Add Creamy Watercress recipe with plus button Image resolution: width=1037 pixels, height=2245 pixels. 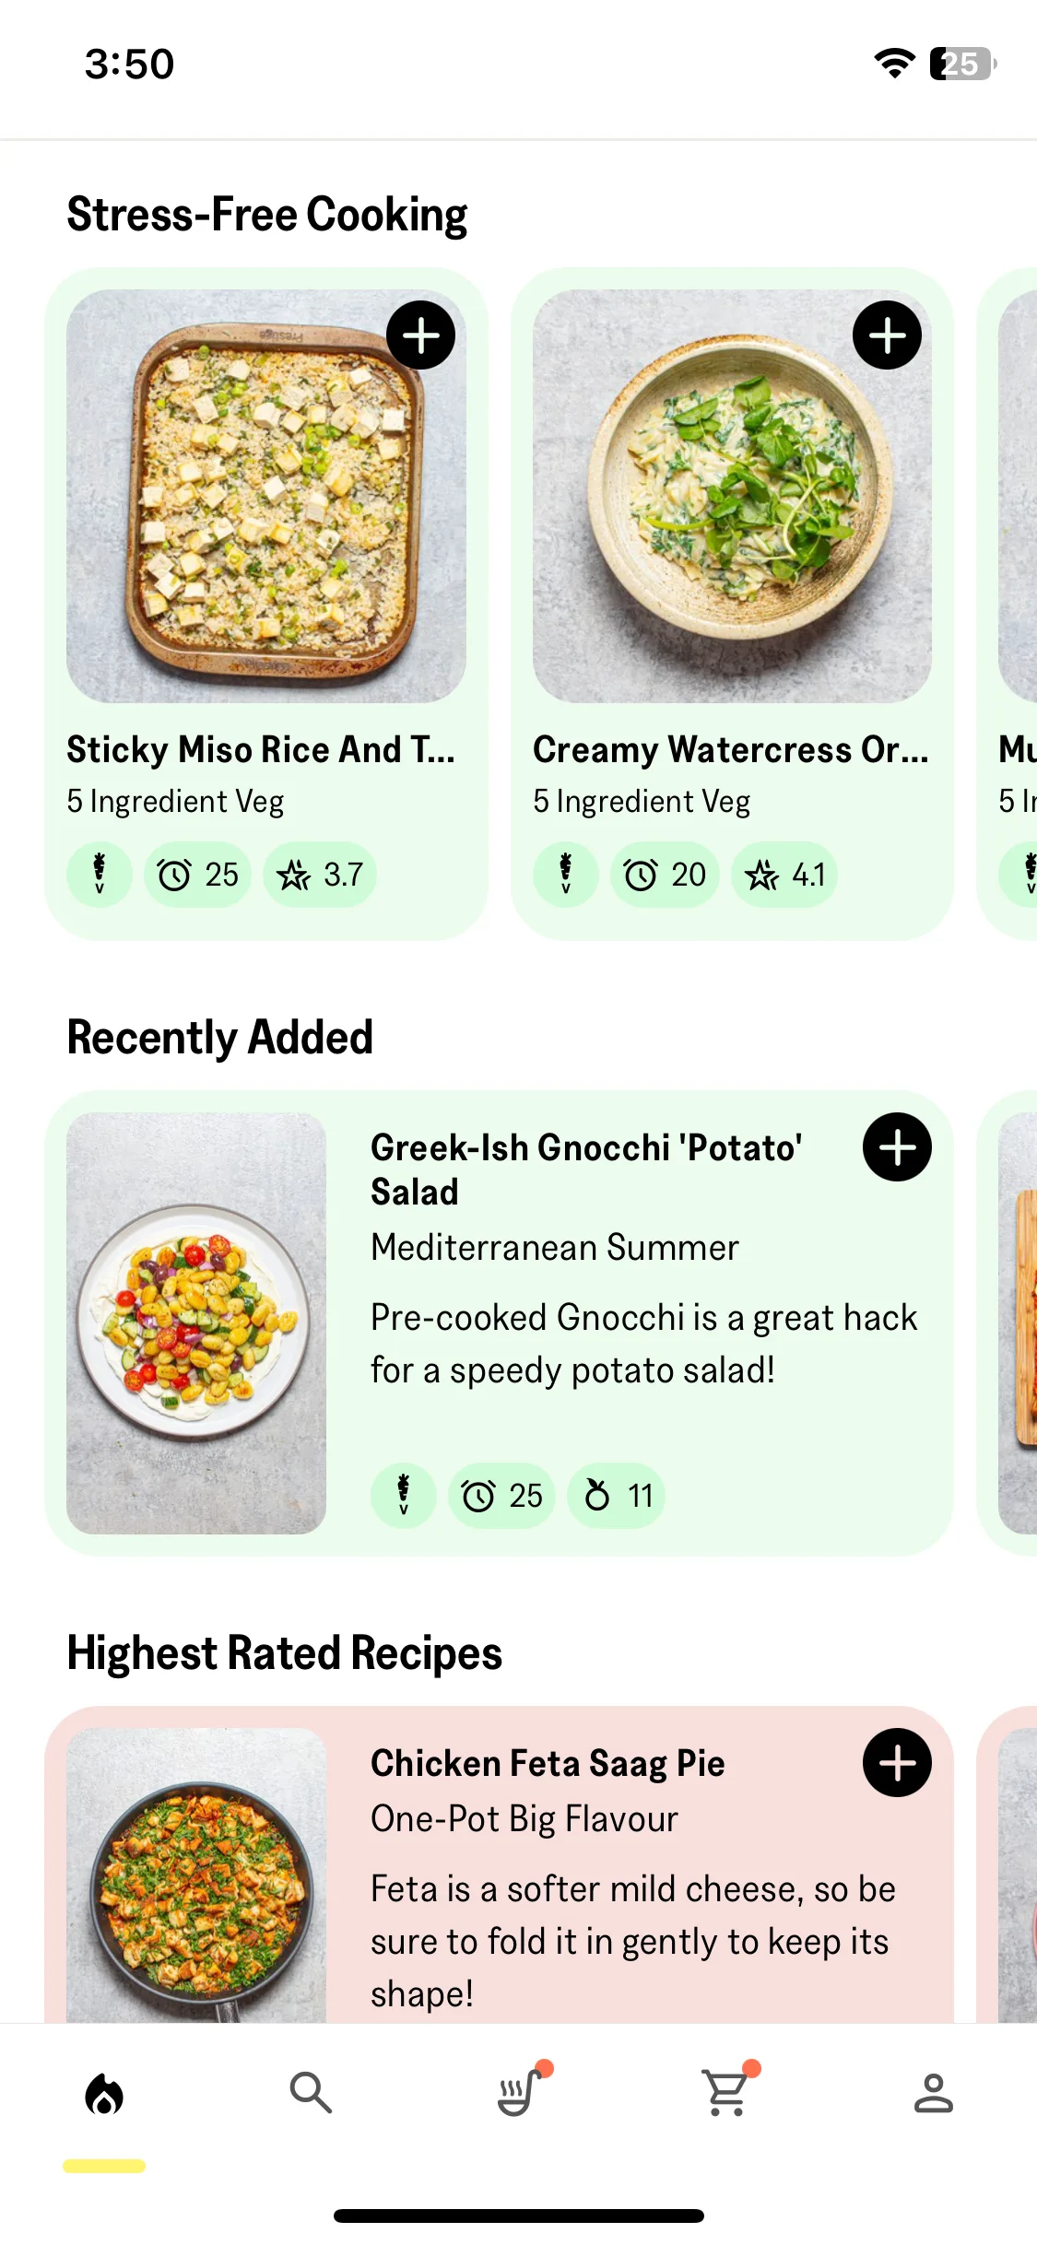[887, 335]
